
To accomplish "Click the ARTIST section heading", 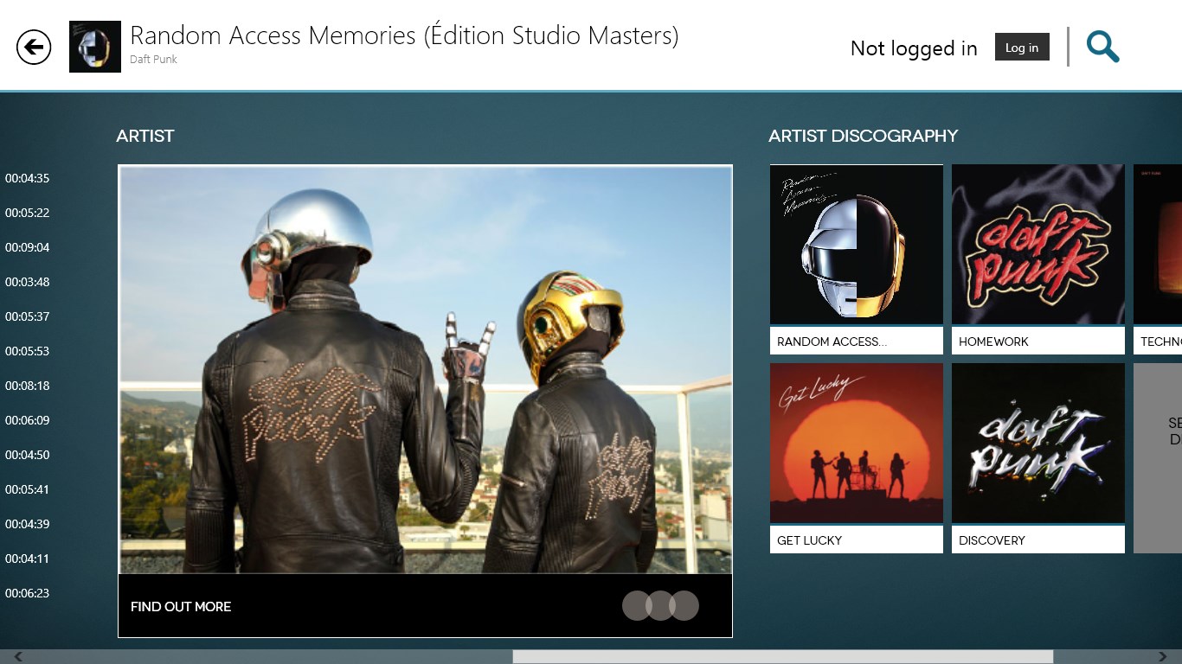I will [x=145, y=136].
